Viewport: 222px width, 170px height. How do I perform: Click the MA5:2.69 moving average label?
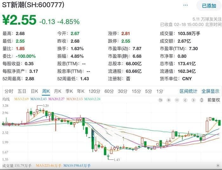(x=21, y=99)
